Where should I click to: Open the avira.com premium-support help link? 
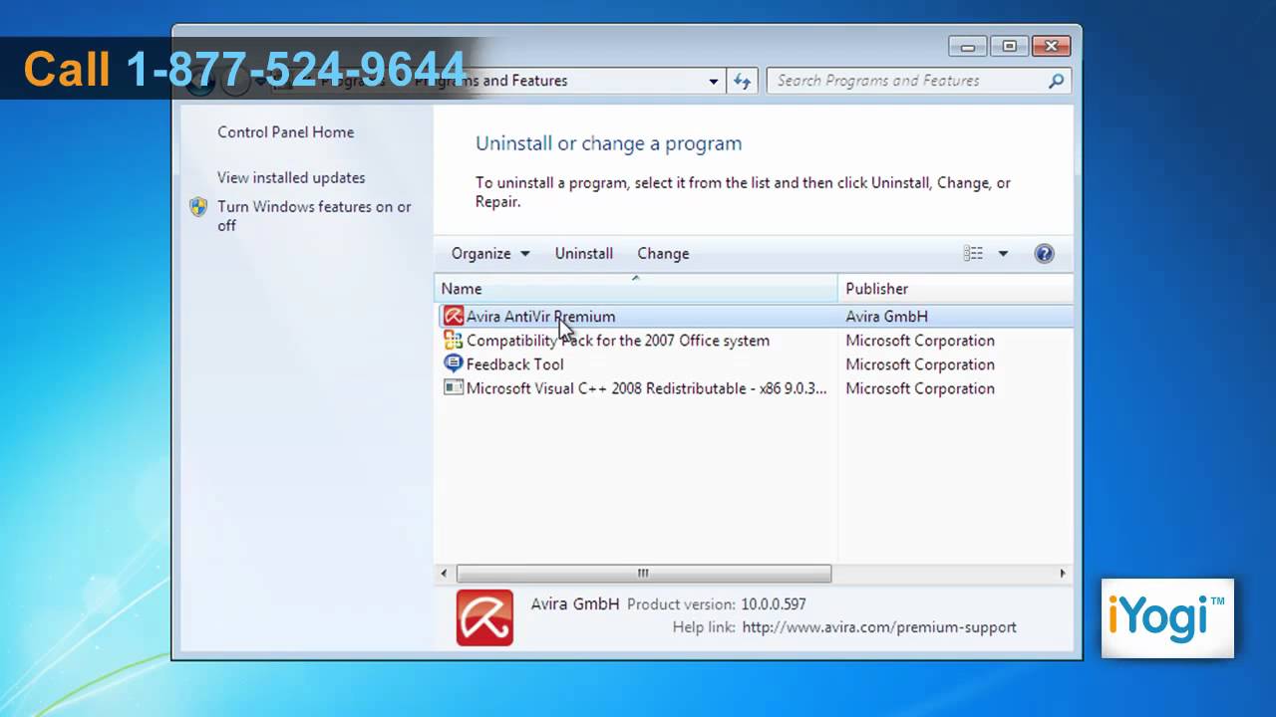879,627
